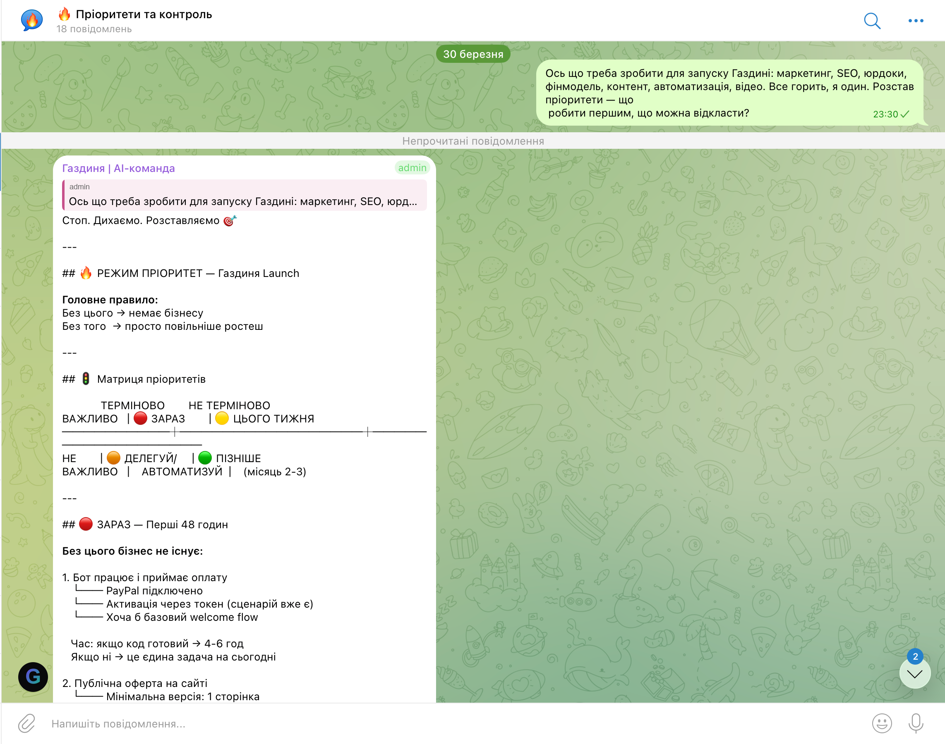The width and height of the screenshot is (945, 744).
Task: Click the chat title Пріоритети та контроль
Action: [x=144, y=14]
